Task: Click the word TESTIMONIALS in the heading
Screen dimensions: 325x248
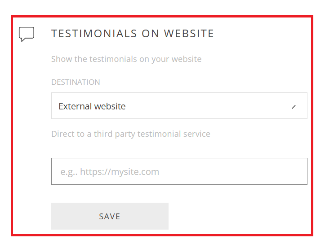Action: (94, 34)
